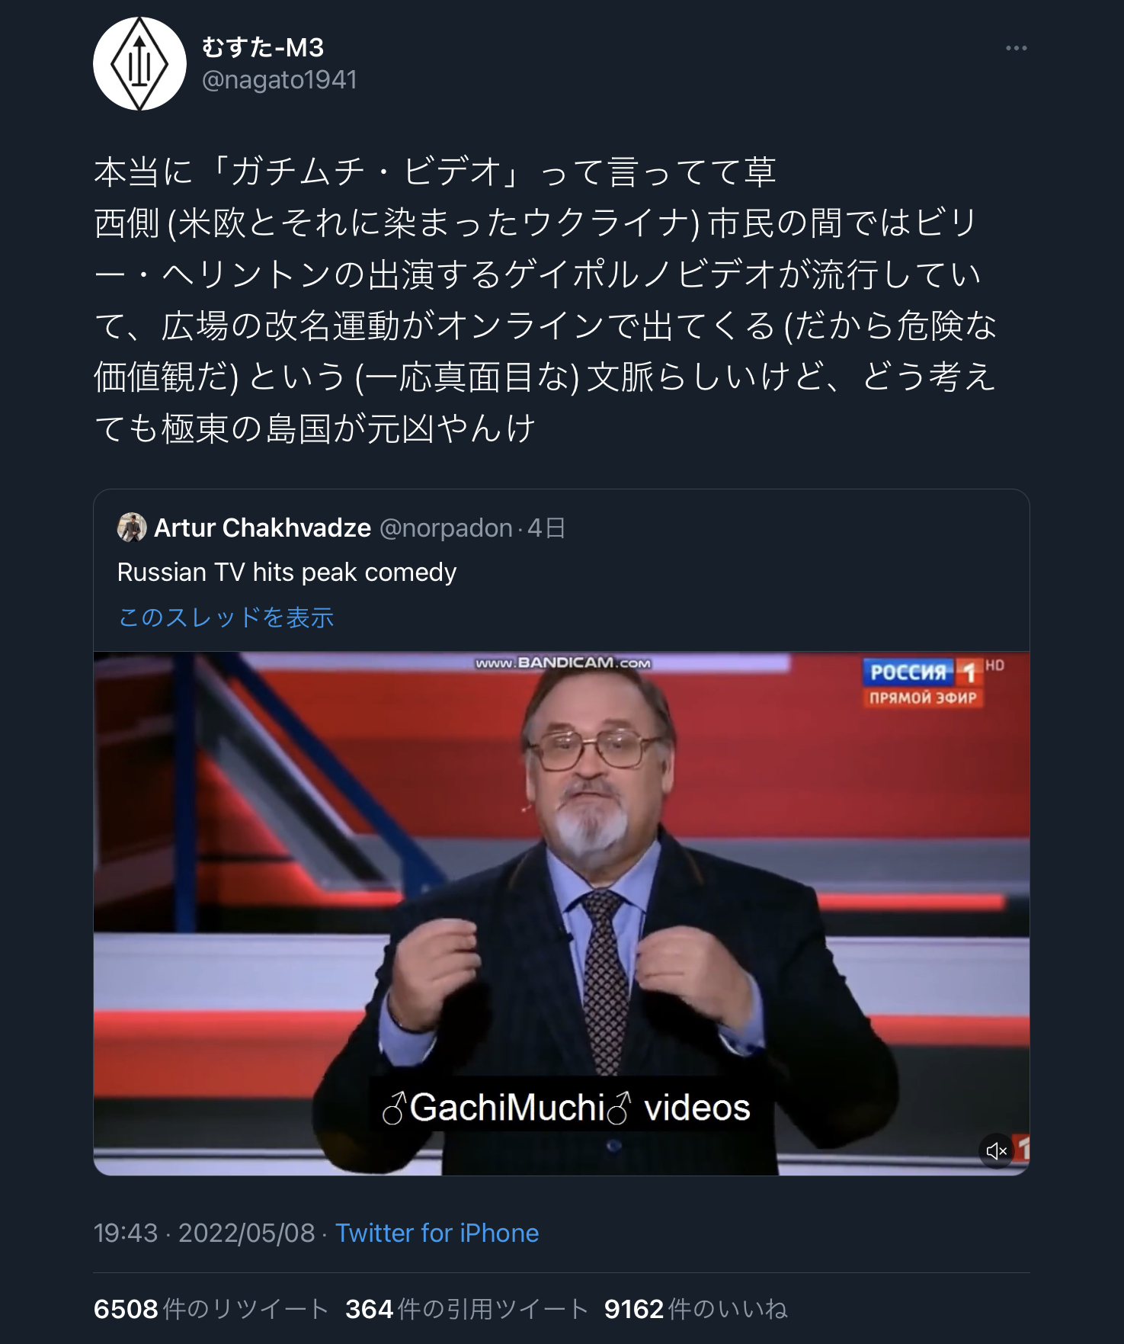Click the 19:43 · 2022/05/08 timestamp

pos(204,1233)
